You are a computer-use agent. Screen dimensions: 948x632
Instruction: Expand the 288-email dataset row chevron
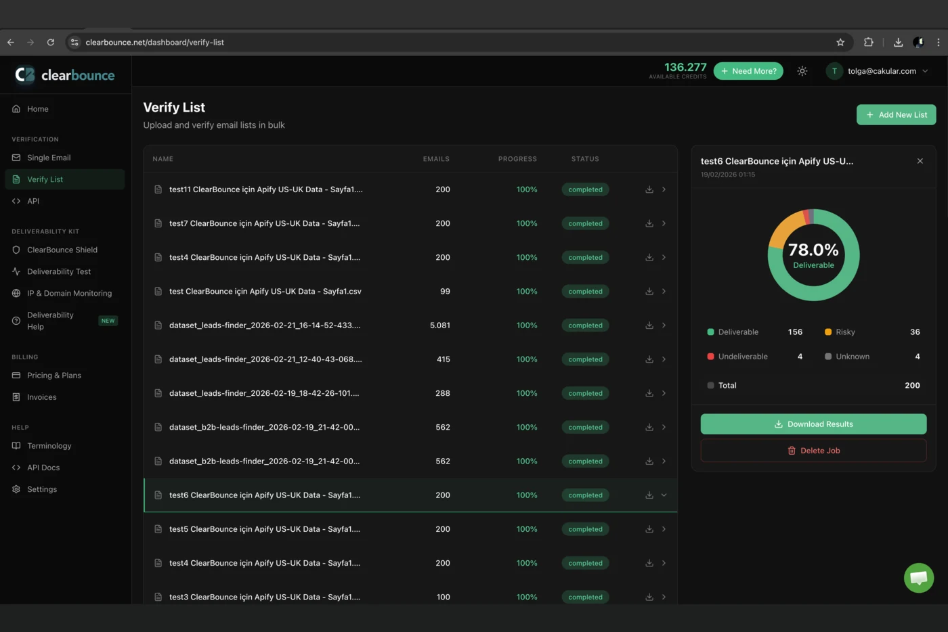point(664,393)
